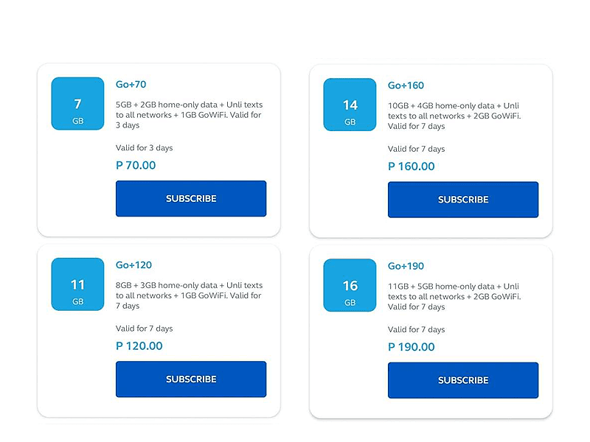Select the 11 GB data badge on Go+120
This screenshot has width=590, height=442.
pos(77,284)
